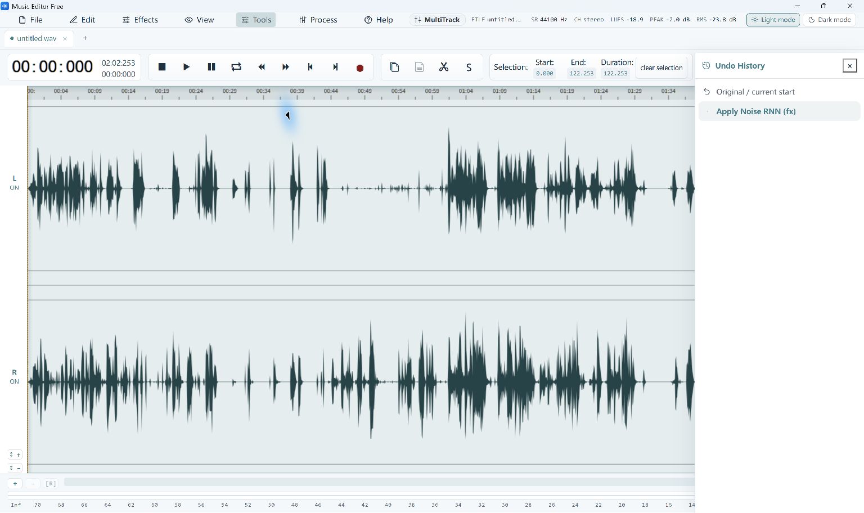The width and height of the screenshot is (864, 513).
Task: Click the RMS -23.8 dB readout
Action: (716, 20)
